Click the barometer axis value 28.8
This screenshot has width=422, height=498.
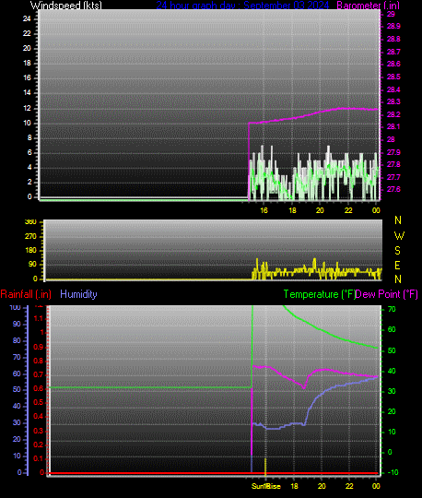(x=393, y=39)
